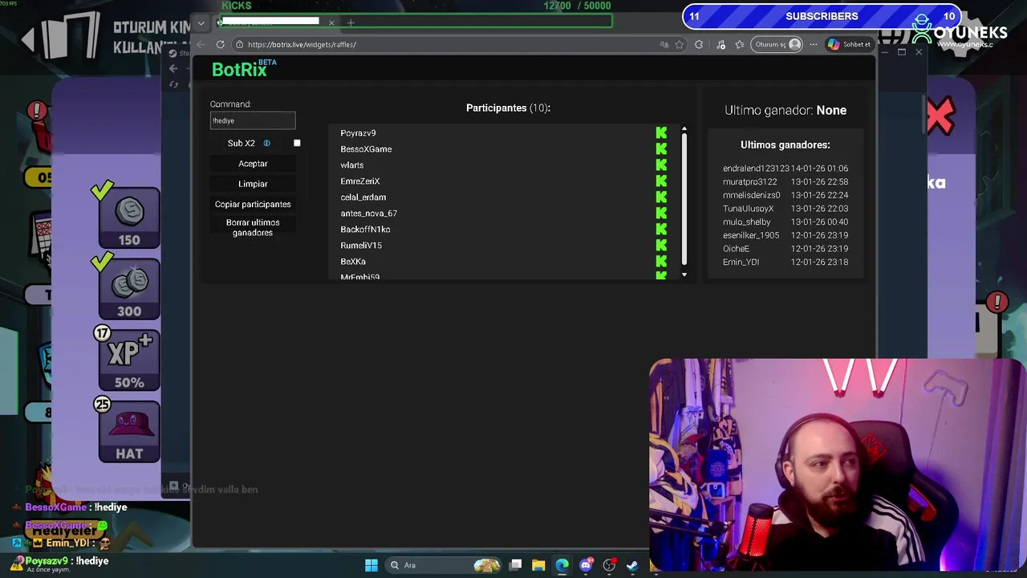Click past winner esenilker_1905
1027x578 pixels.
click(x=751, y=235)
